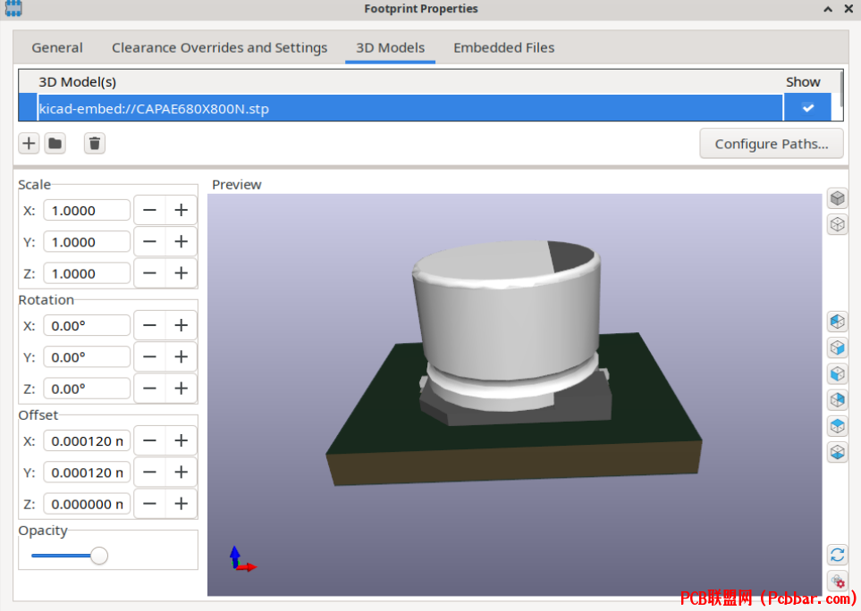Increase Offset X with the plus button
The image size is (861, 611).
(181, 440)
